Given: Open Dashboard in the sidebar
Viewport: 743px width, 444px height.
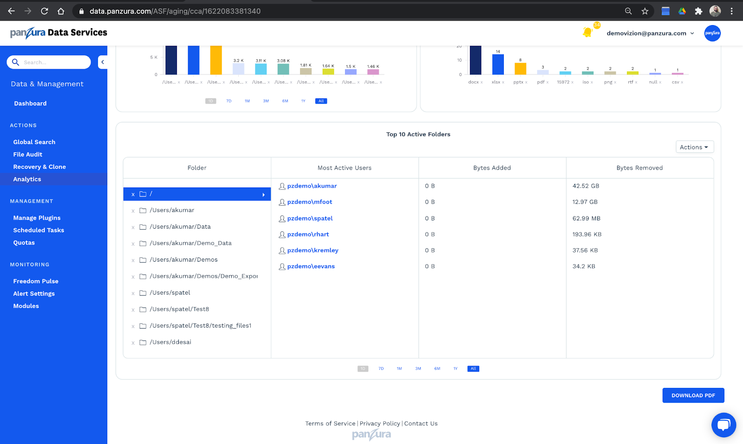Looking at the screenshot, I should tap(30, 103).
